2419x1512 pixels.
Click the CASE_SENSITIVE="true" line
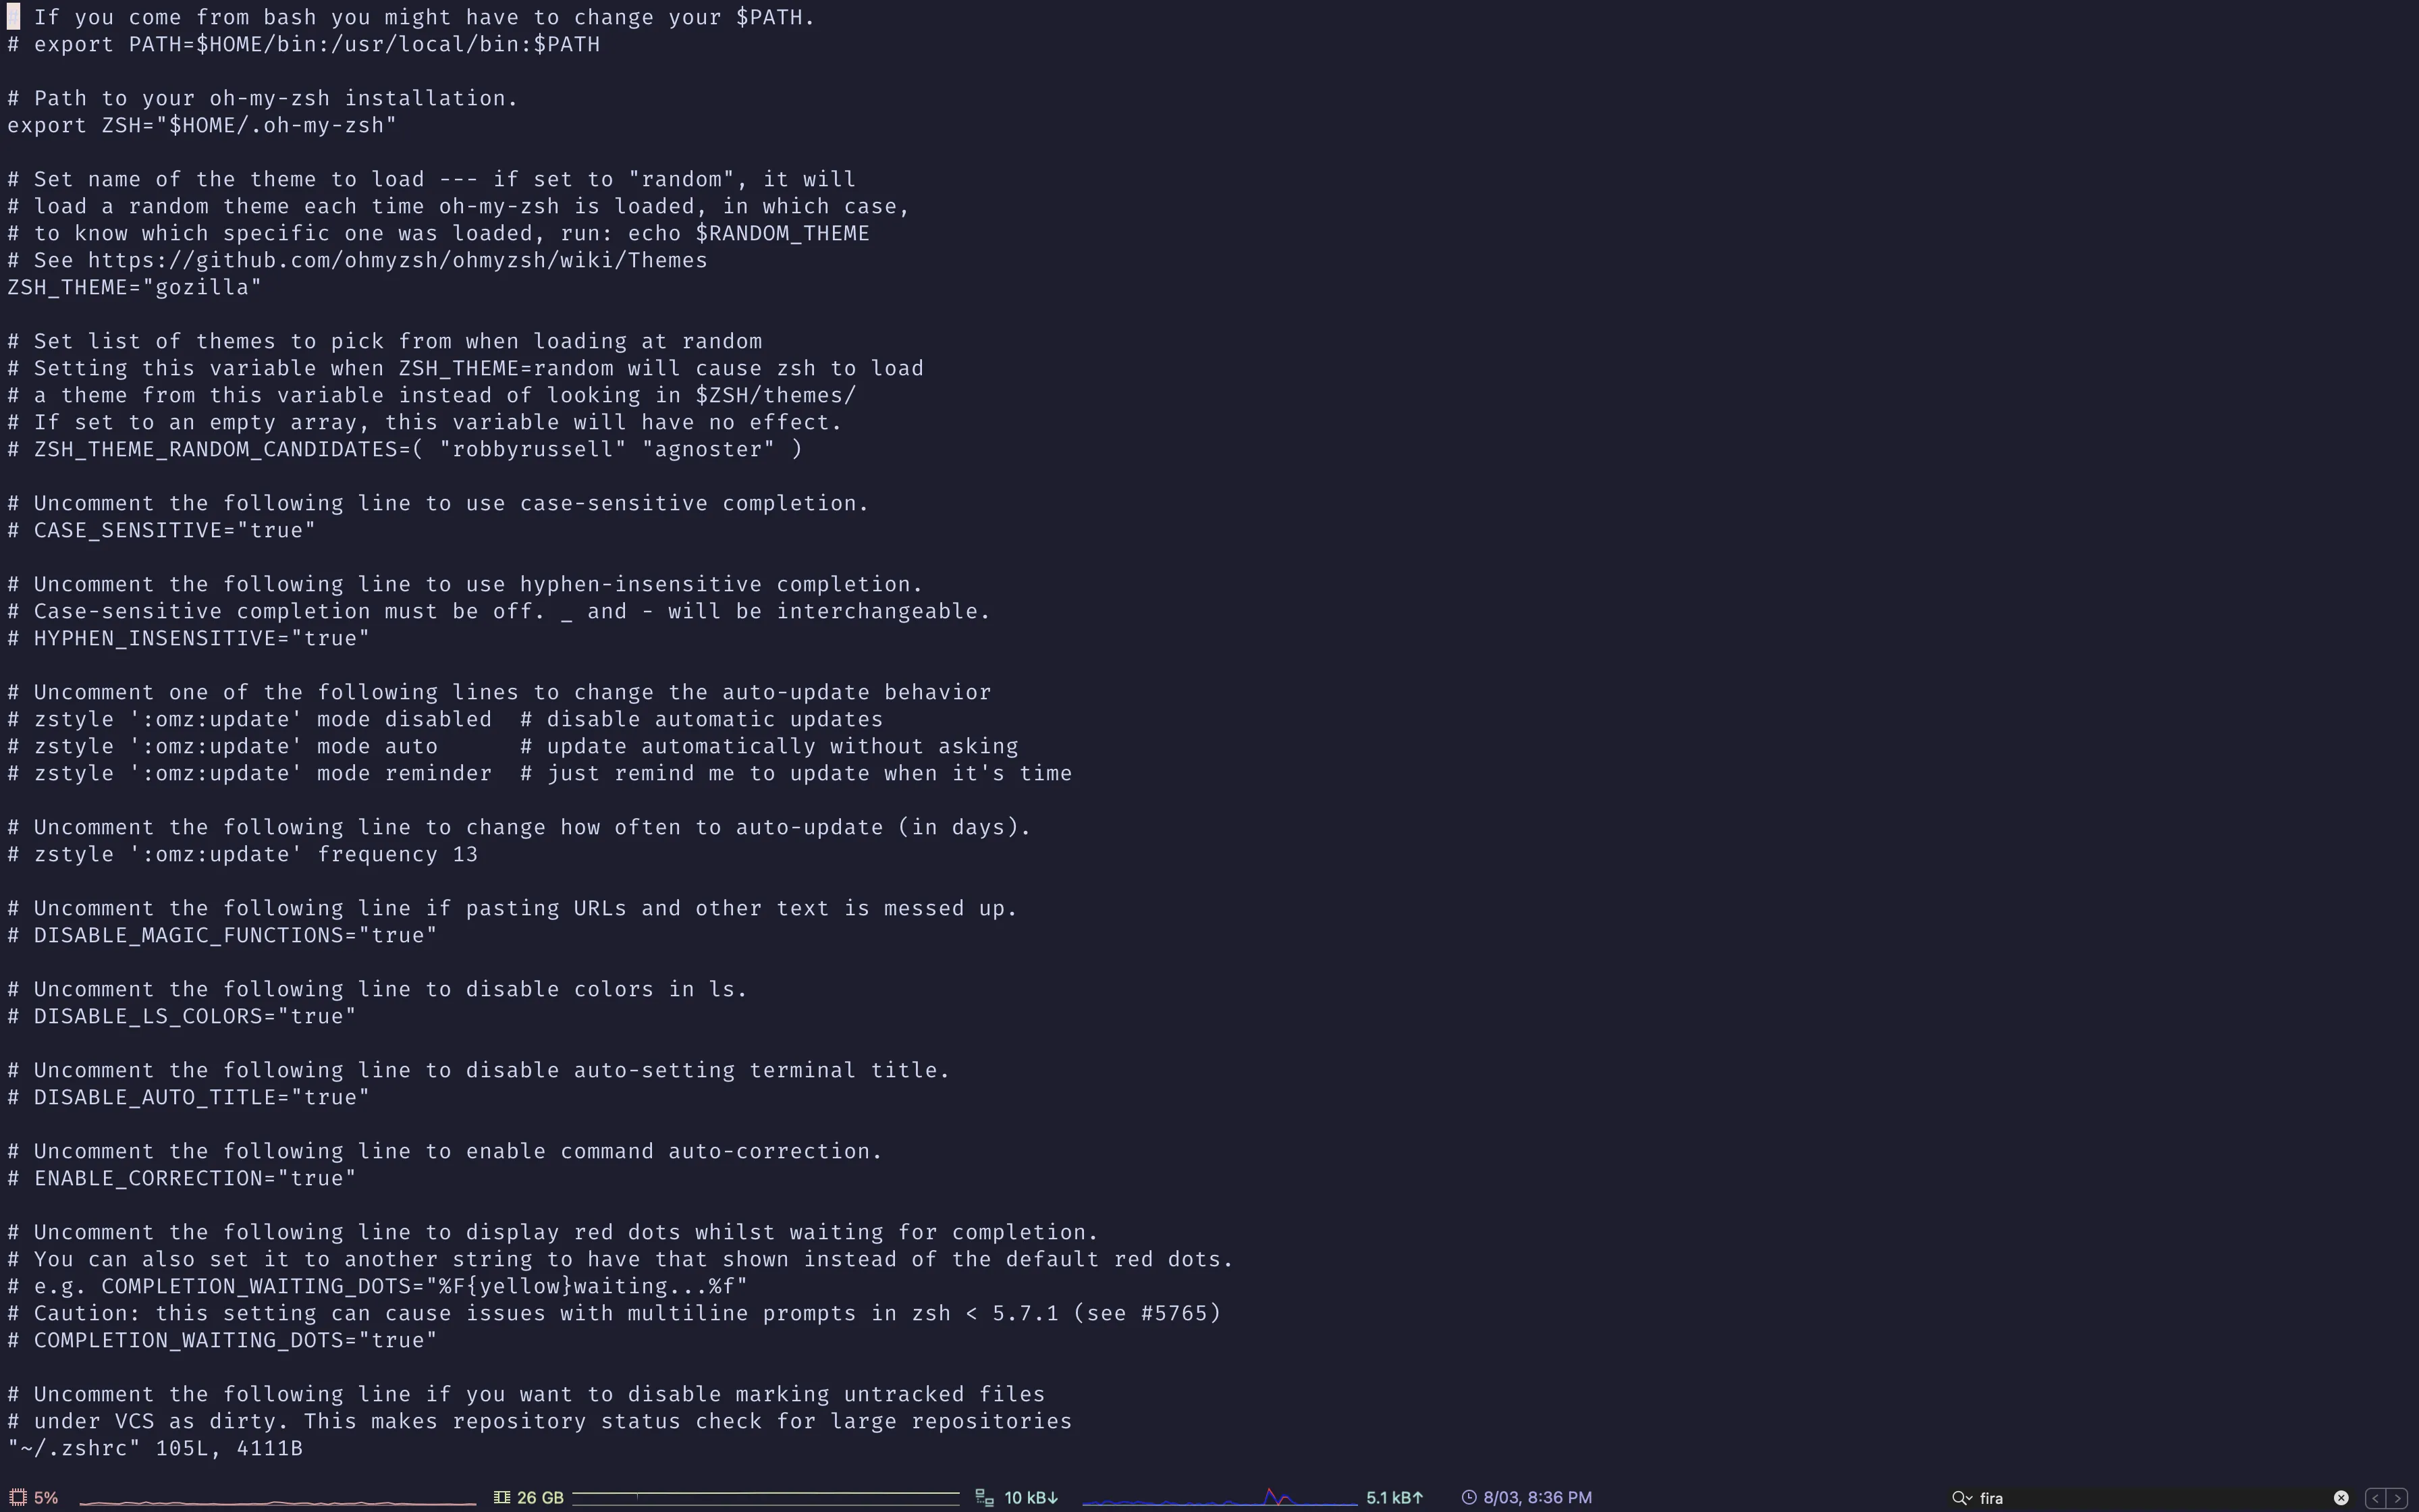click(x=161, y=530)
